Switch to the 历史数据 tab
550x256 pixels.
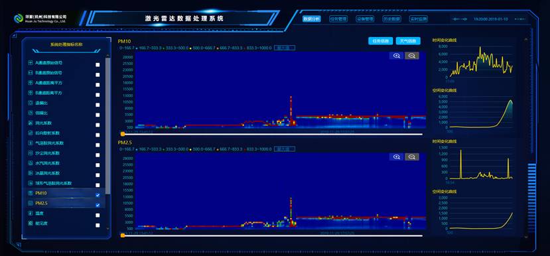point(391,19)
